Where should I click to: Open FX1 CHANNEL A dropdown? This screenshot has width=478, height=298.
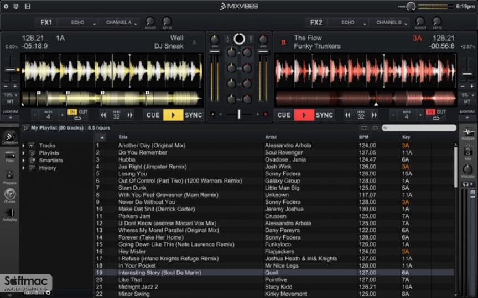pyautogui.click(x=119, y=22)
